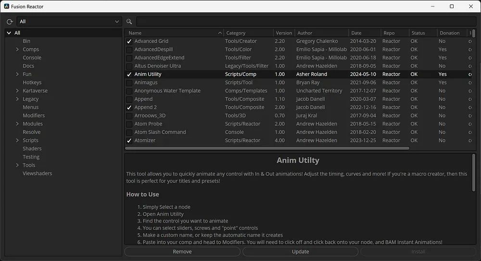
Task: Select the Menus category
Action: tap(31, 107)
